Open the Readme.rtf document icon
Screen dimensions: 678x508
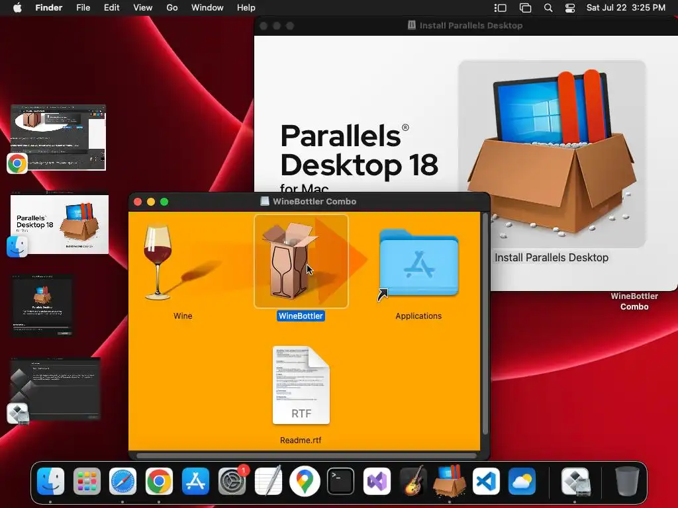click(x=301, y=385)
